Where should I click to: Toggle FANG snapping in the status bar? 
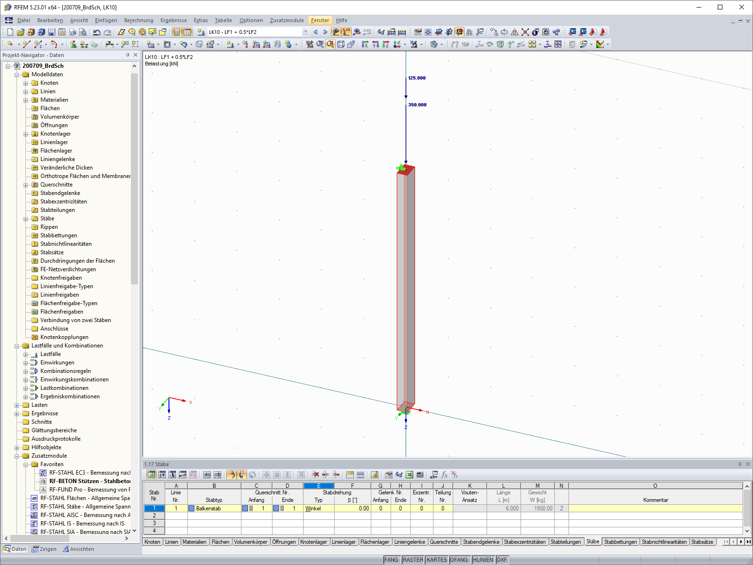392,560
